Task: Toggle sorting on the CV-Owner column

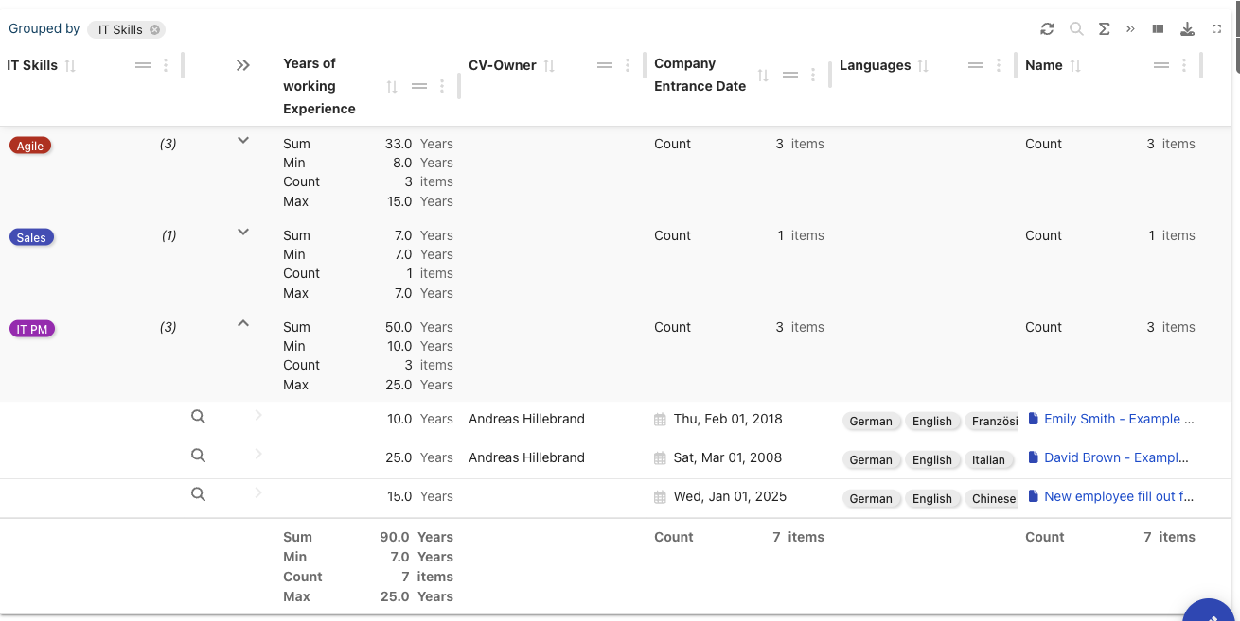Action: (549, 66)
